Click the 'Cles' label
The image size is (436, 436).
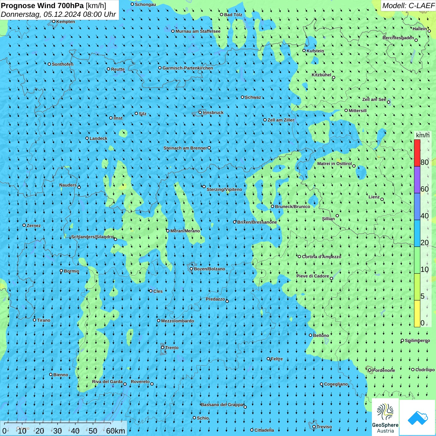158,291
